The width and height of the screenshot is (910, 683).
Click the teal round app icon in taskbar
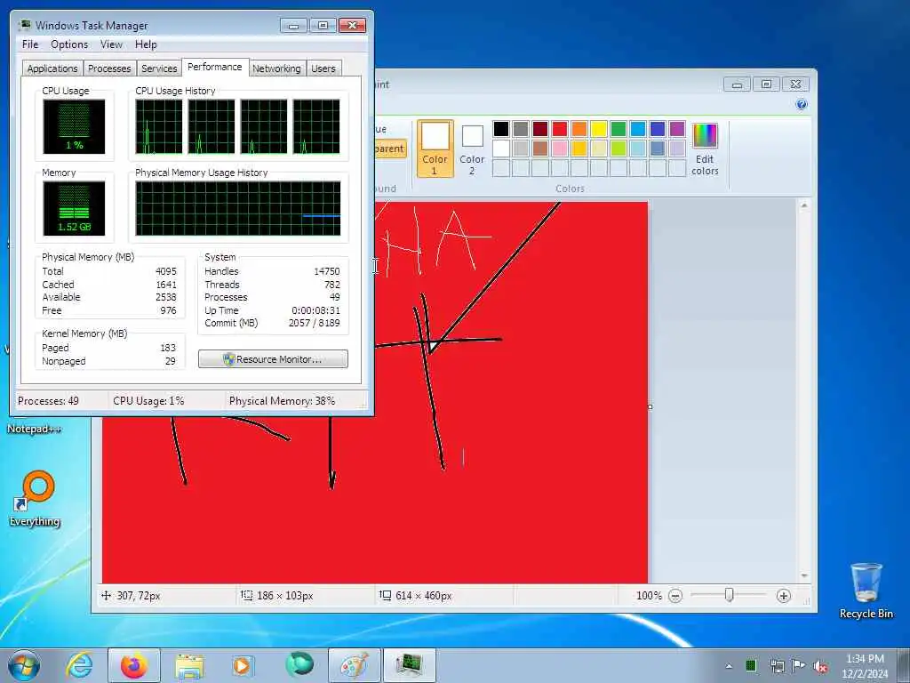click(299, 664)
